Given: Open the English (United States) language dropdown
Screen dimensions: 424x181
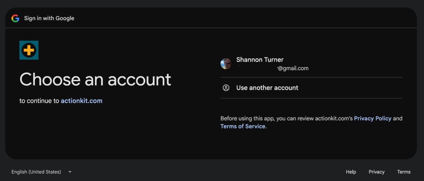Looking at the screenshot, I should [42, 172].
